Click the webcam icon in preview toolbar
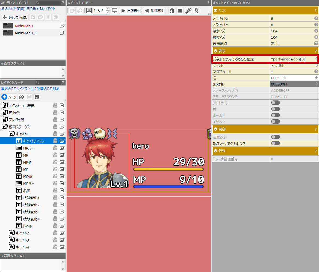This screenshot has height=272, width=319. [196, 11]
